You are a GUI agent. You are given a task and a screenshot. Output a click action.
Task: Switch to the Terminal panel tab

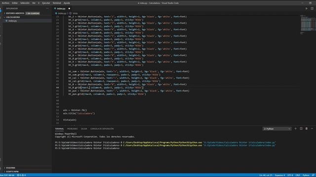(x=59, y=129)
